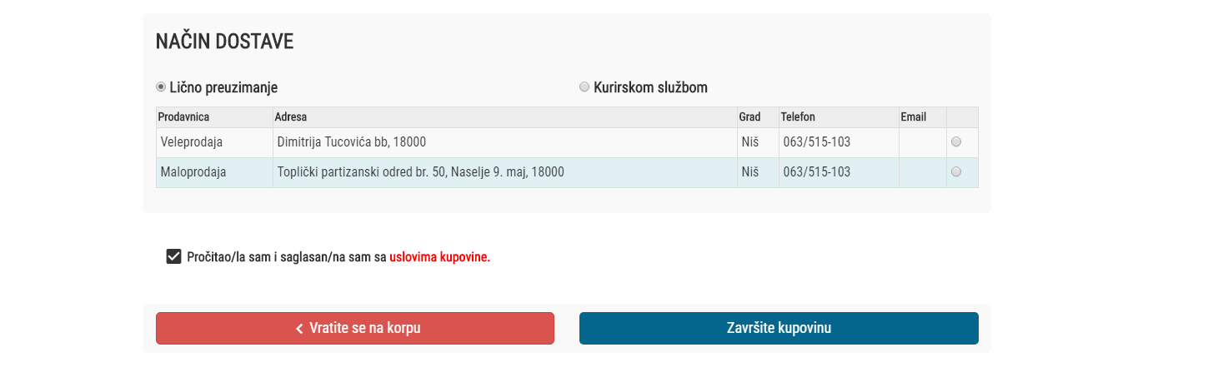Pick the Maloprodaja store radio button
The image size is (1218, 392).
coord(956,172)
